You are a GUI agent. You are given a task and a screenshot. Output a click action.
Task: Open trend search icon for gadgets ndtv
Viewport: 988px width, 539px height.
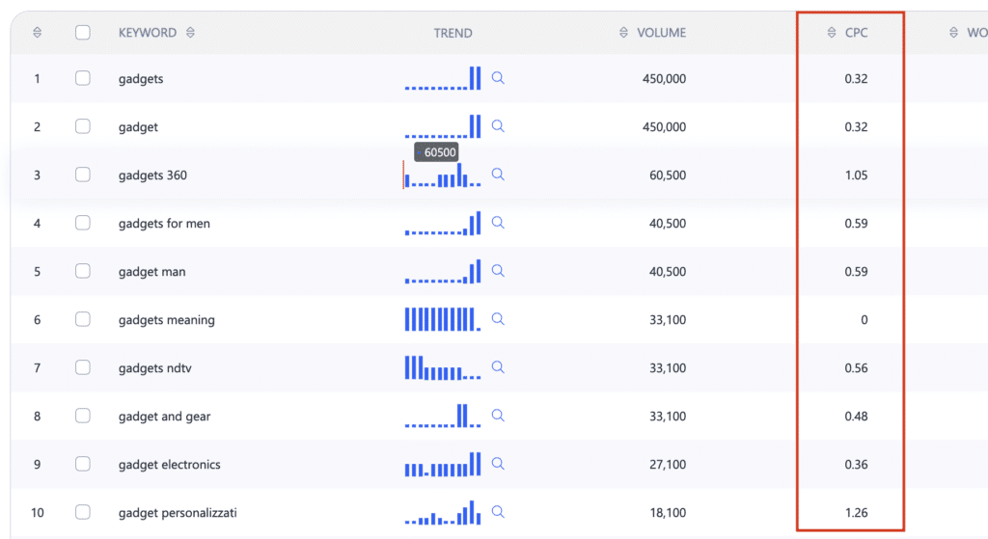[x=498, y=367]
